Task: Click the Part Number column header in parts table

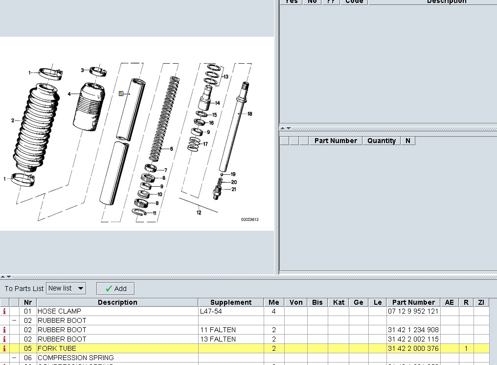Action: click(413, 302)
